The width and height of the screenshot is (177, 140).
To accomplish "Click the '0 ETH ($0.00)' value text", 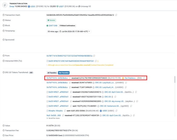I will coord(54,126).
